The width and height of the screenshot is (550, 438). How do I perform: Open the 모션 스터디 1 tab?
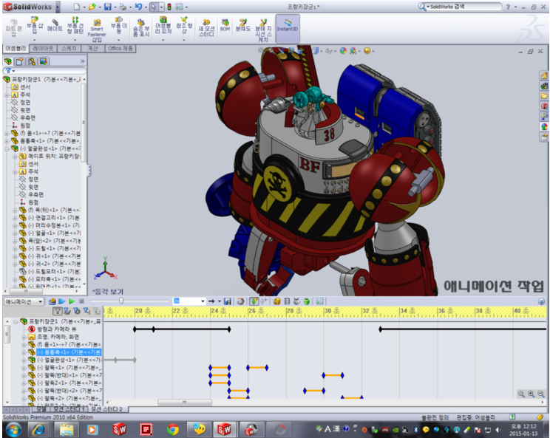tap(69, 409)
